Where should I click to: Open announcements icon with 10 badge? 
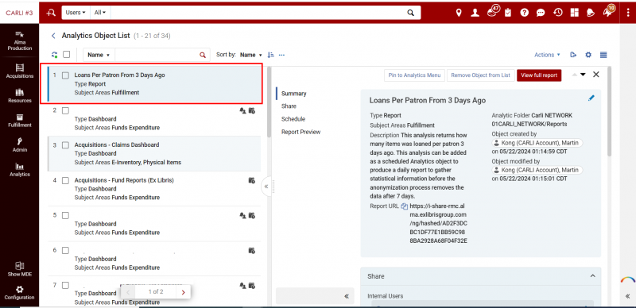pyautogui.click(x=608, y=12)
